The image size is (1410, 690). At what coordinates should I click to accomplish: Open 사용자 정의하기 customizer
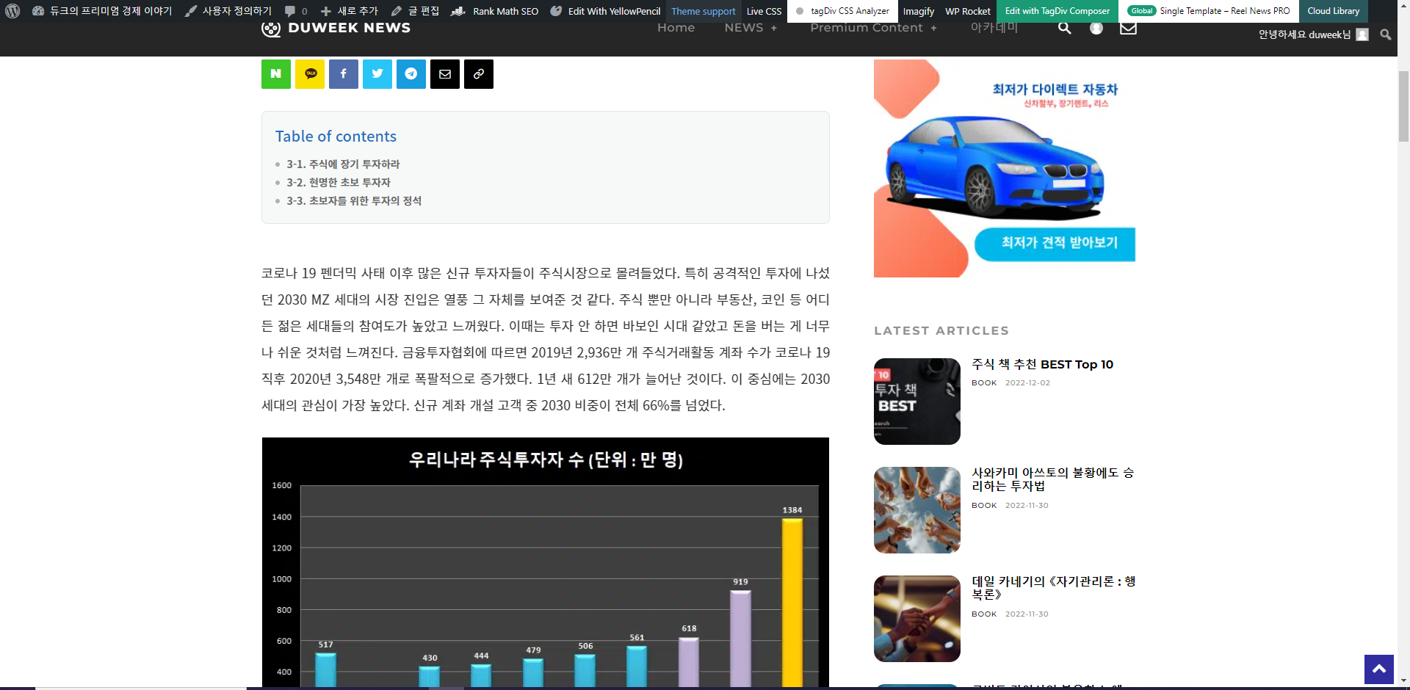pyautogui.click(x=228, y=11)
